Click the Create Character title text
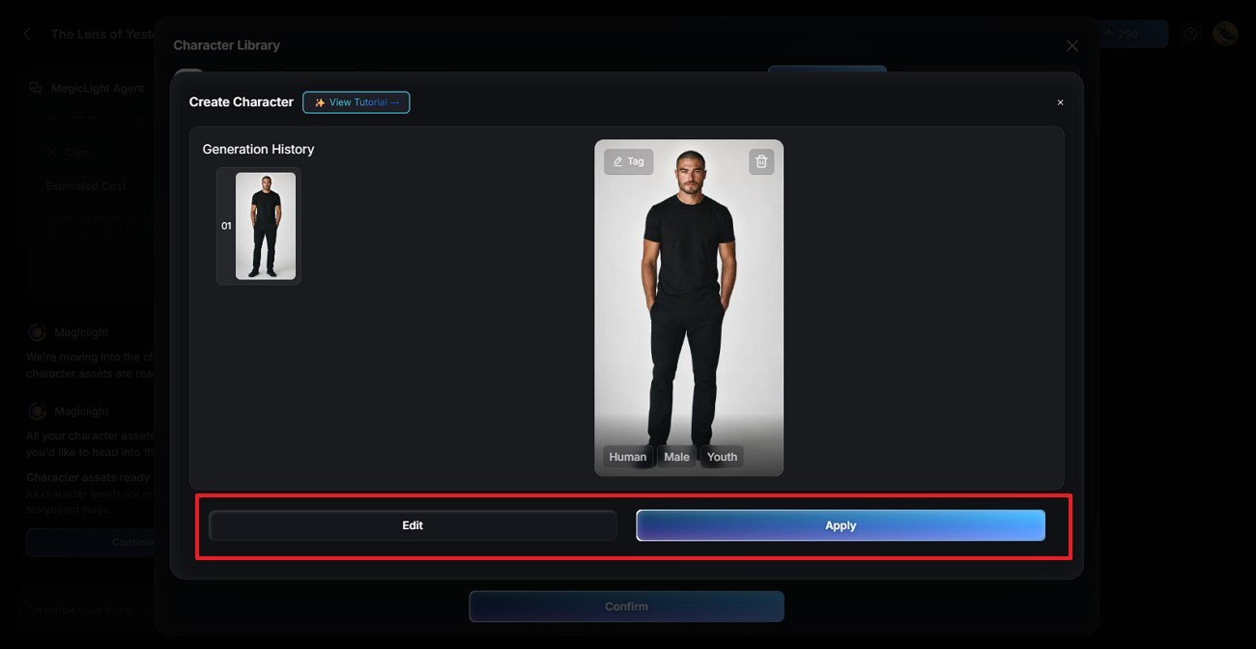The image size is (1256, 649). tap(242, 101)
